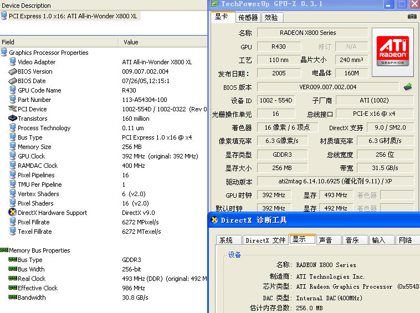Select the Bus Type PCI Express row
The height and width of the screenshot is (313, 420).
[104, 137]
